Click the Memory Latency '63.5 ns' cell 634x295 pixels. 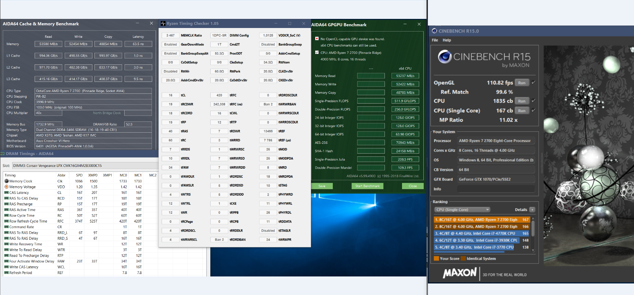click(x=138, y=44)
